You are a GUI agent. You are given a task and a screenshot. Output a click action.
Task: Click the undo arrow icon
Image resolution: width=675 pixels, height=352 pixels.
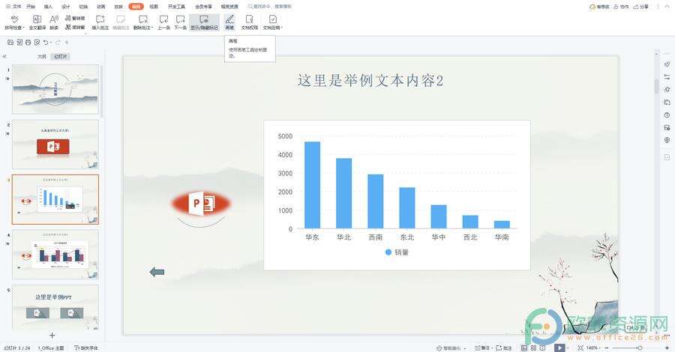[x=46, y=43]
